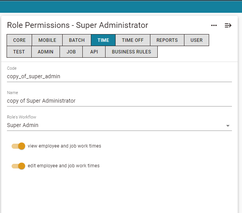Screen dimensions: 242x213
Task: Open the ADMIN permissions tab
Action: [x=46, y=52]
